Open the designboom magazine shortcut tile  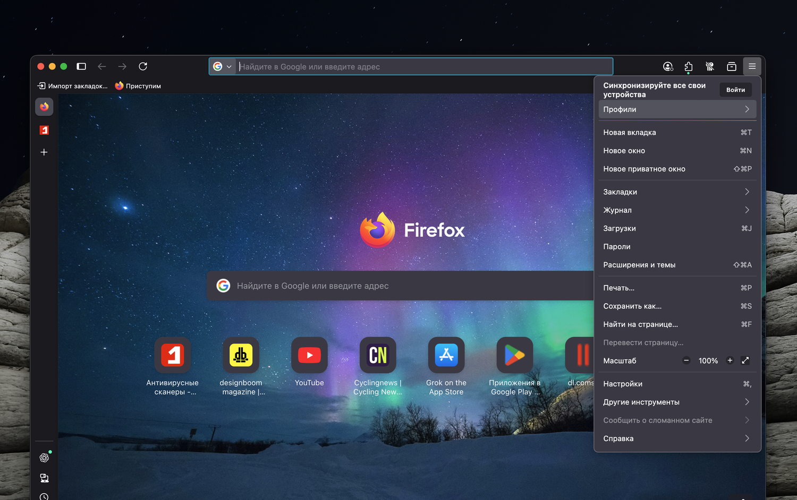click(x=241, y=367)
